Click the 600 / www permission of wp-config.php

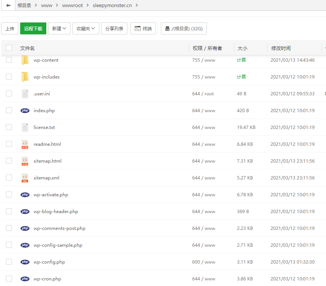(204, 262)
